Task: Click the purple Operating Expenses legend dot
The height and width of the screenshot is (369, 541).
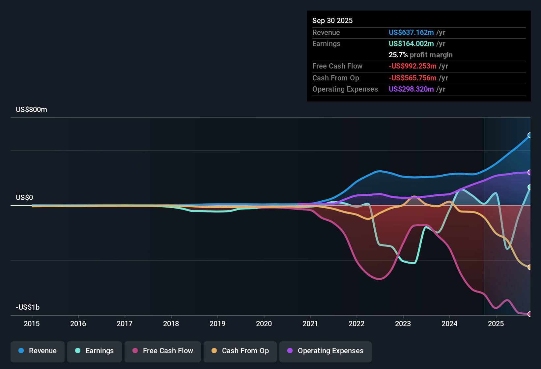Action: click(290, 351)
